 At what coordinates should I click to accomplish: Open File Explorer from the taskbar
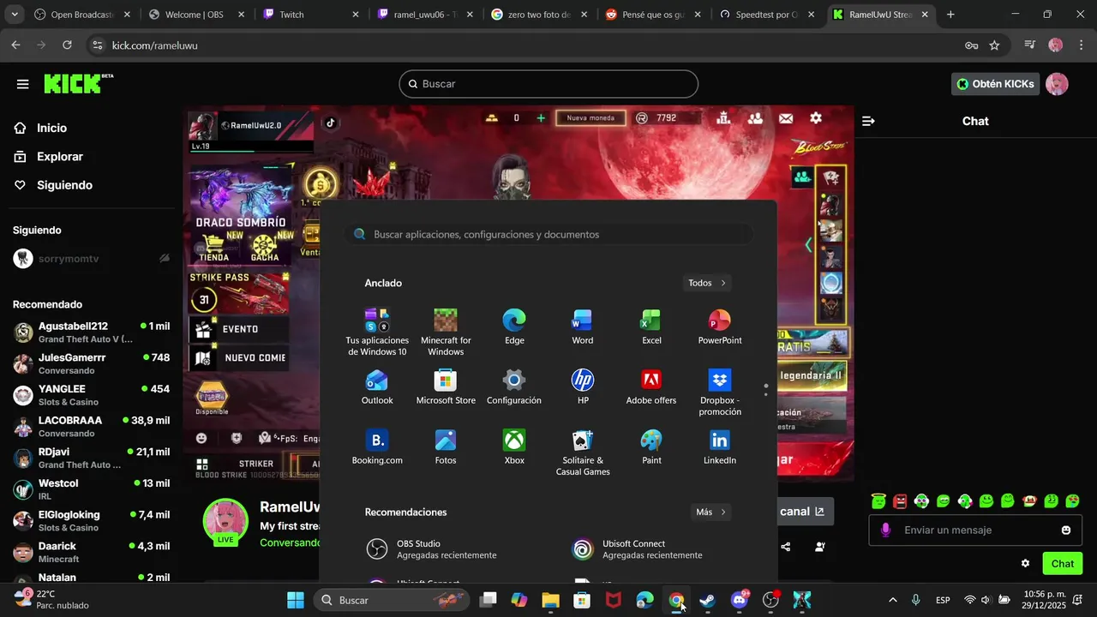[x=550, y=600]
